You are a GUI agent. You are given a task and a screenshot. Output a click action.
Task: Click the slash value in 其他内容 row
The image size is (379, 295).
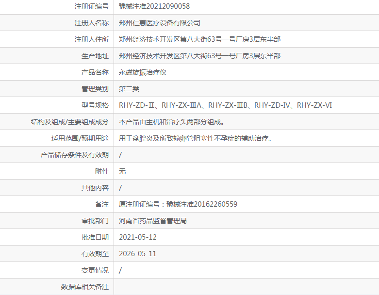[x=120, y=188]
